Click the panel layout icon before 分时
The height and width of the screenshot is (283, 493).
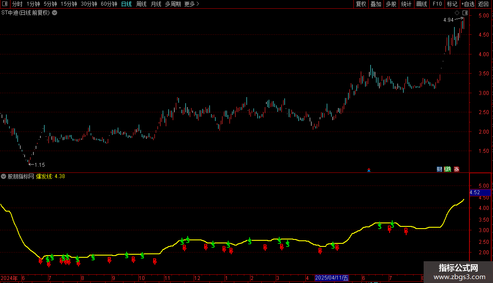coord(5,4)
